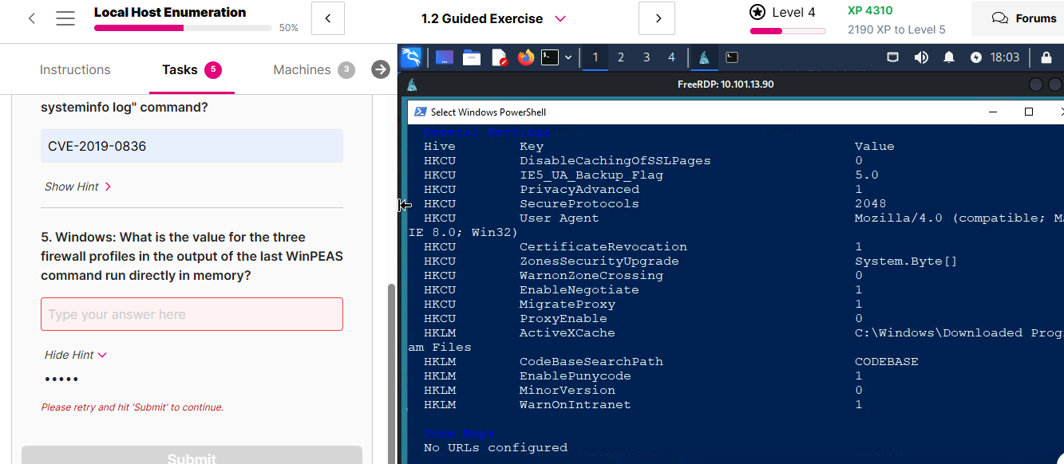1064x464 pixels.
Task: Open the notifications bell in Kali panel
Action: 949,57
